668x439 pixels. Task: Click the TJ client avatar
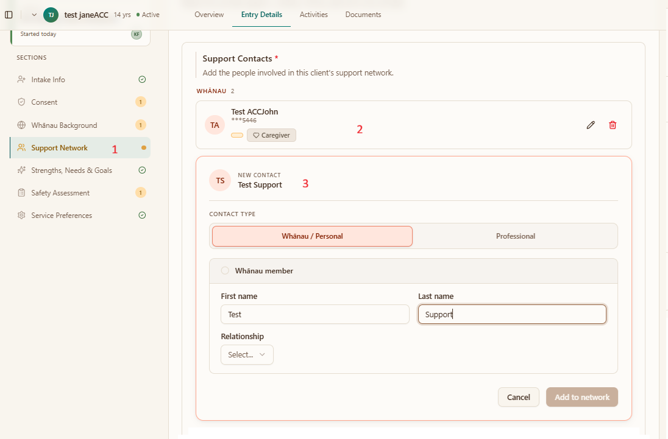pos(51,15)
